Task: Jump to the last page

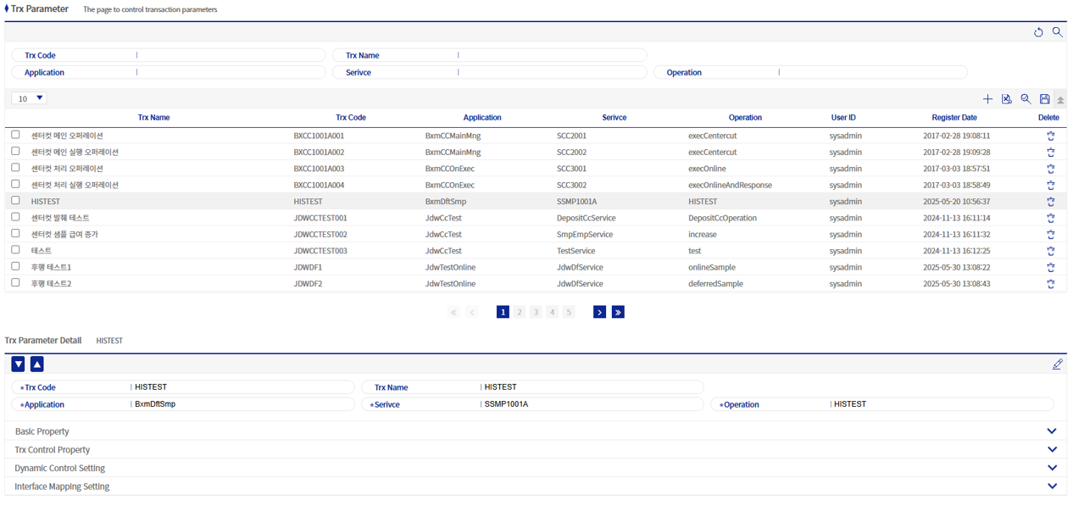Action: pos(618,312)
